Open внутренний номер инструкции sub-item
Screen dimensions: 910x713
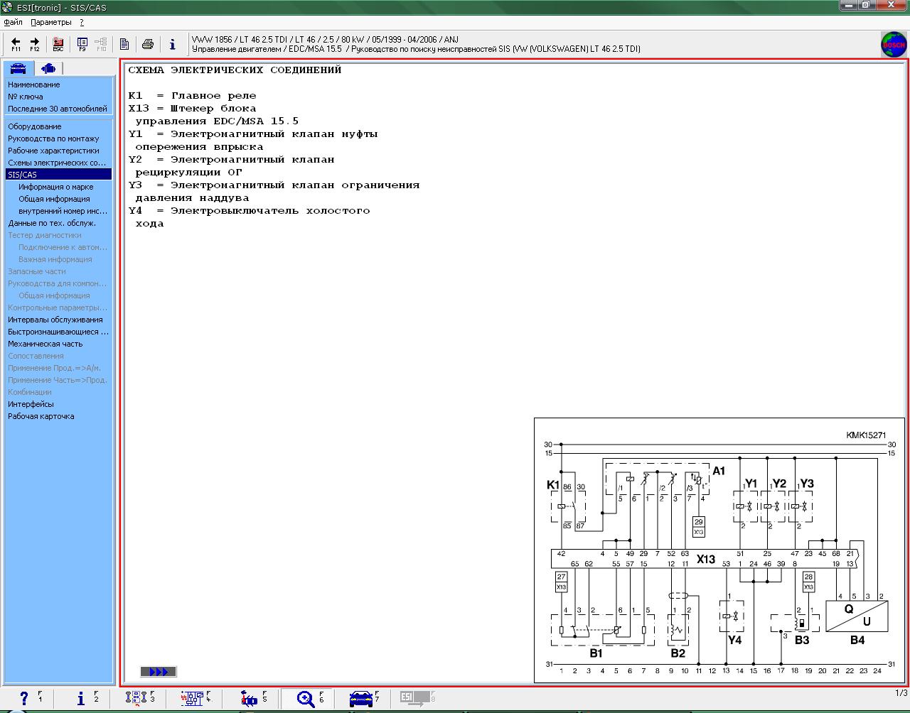point(63,211)
